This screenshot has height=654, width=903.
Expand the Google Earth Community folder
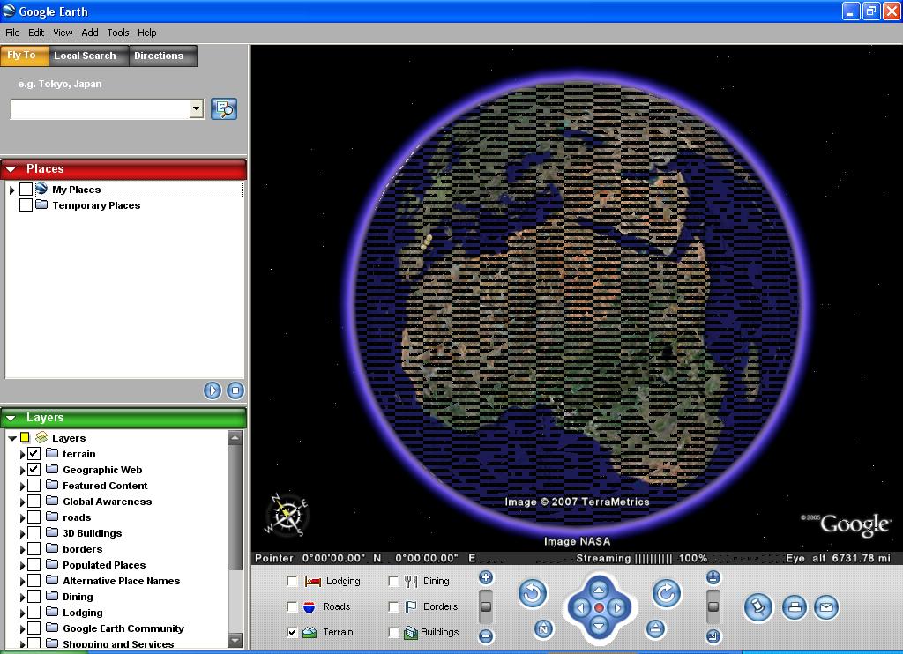click(x=22, y=628)
